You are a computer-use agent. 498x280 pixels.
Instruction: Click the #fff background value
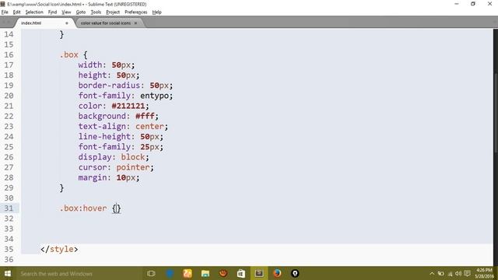pyautogui.click(x=145, y=116)
